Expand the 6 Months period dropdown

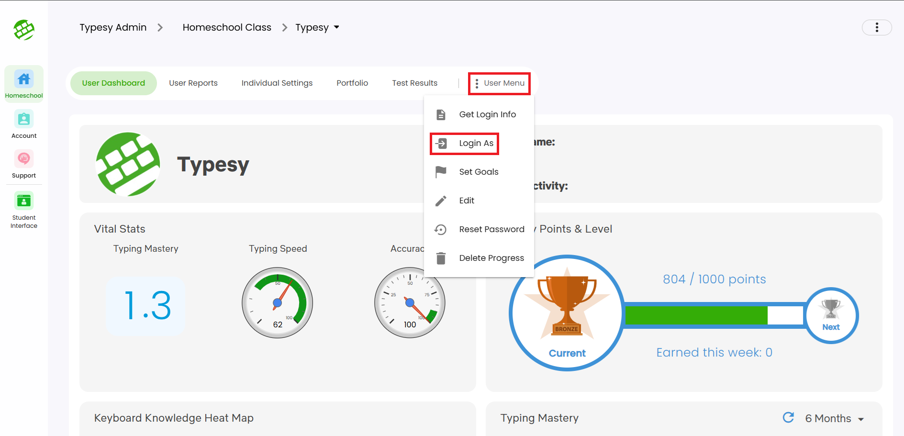834,418
